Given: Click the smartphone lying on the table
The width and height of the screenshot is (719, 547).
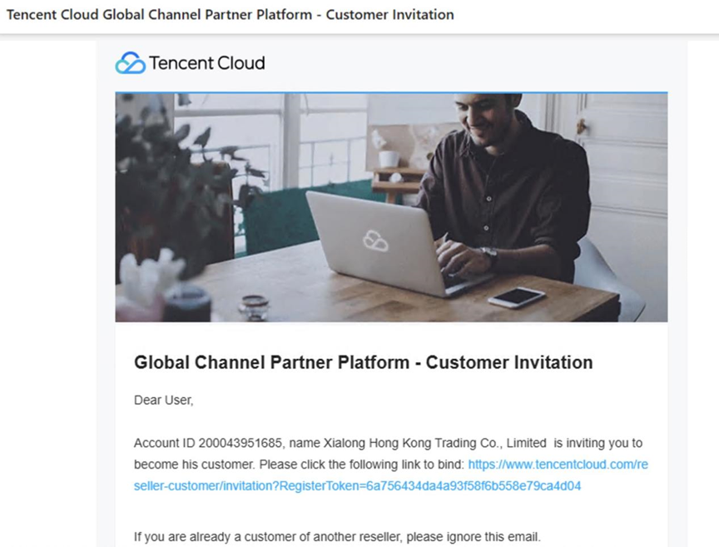Looking at the screenshot, I should click(x=517, y=297).
